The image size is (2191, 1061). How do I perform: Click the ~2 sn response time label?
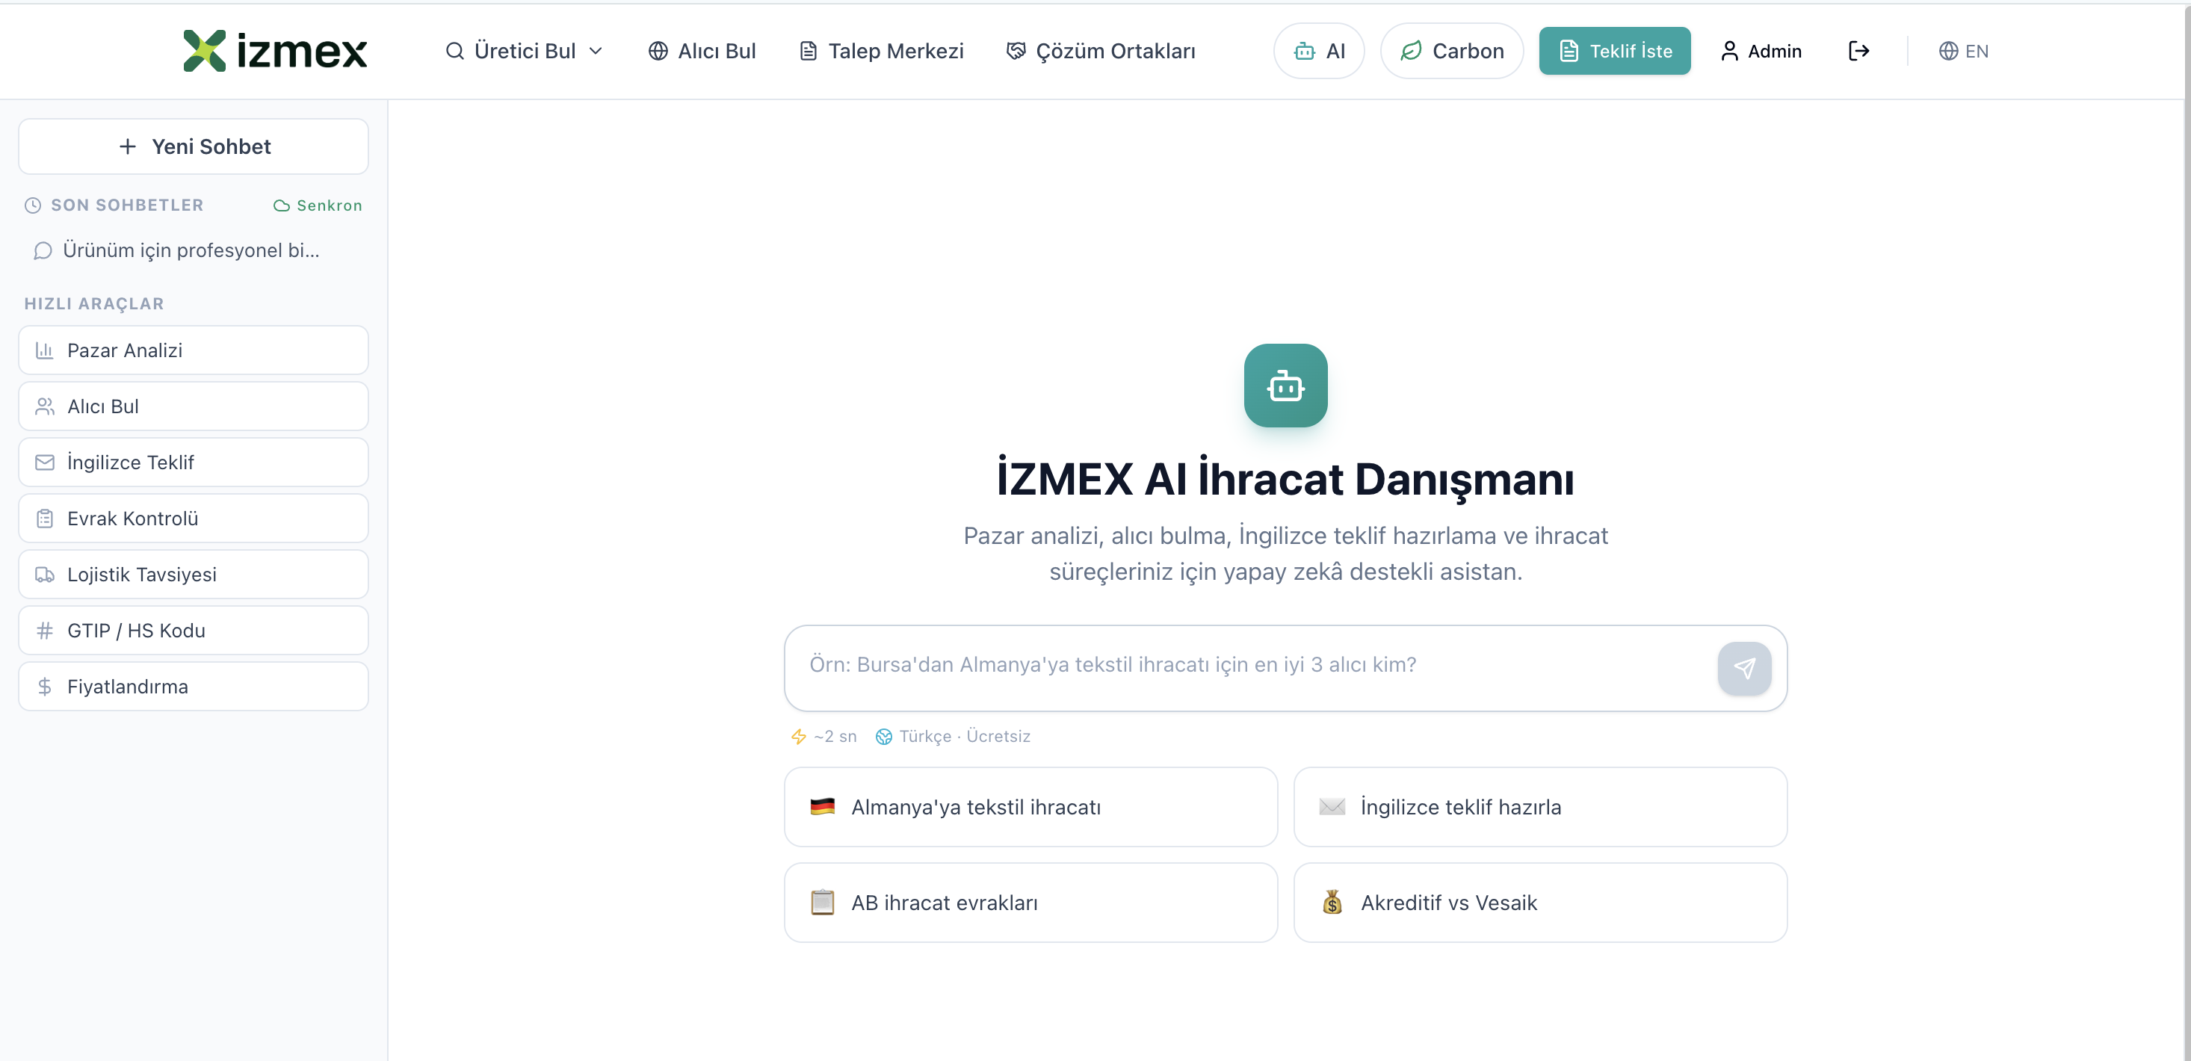tap(835, 736)
